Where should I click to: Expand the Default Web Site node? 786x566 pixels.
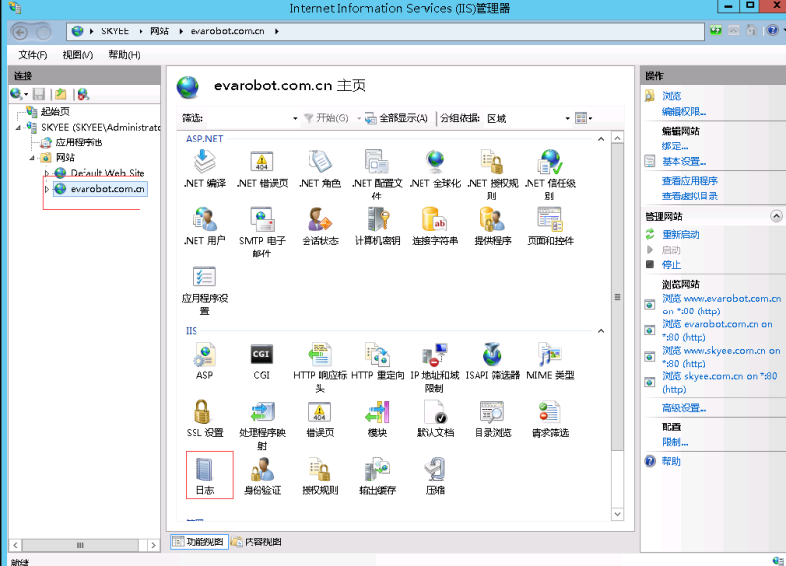click(47, 173)
